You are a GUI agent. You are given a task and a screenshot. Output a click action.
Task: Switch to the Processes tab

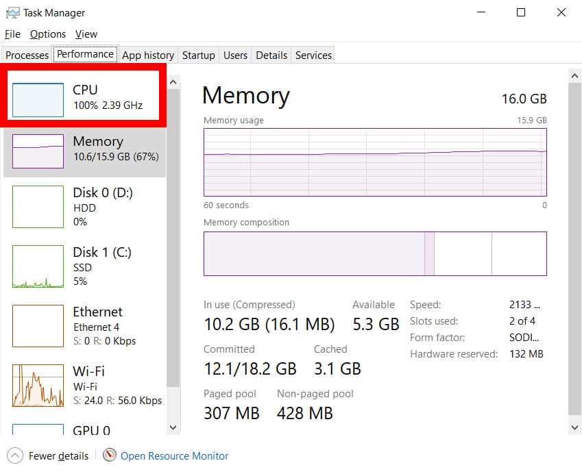27,55
